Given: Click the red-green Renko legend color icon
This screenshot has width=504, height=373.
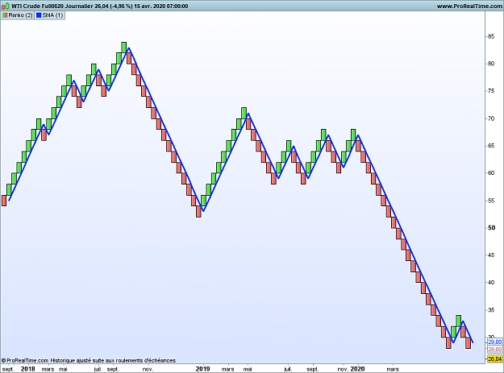Looking at the screenshot, I should [5, 15].
